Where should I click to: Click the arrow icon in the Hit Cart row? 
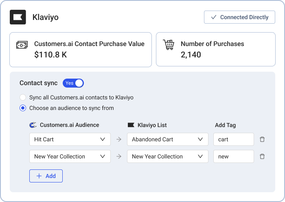(119, 139)
